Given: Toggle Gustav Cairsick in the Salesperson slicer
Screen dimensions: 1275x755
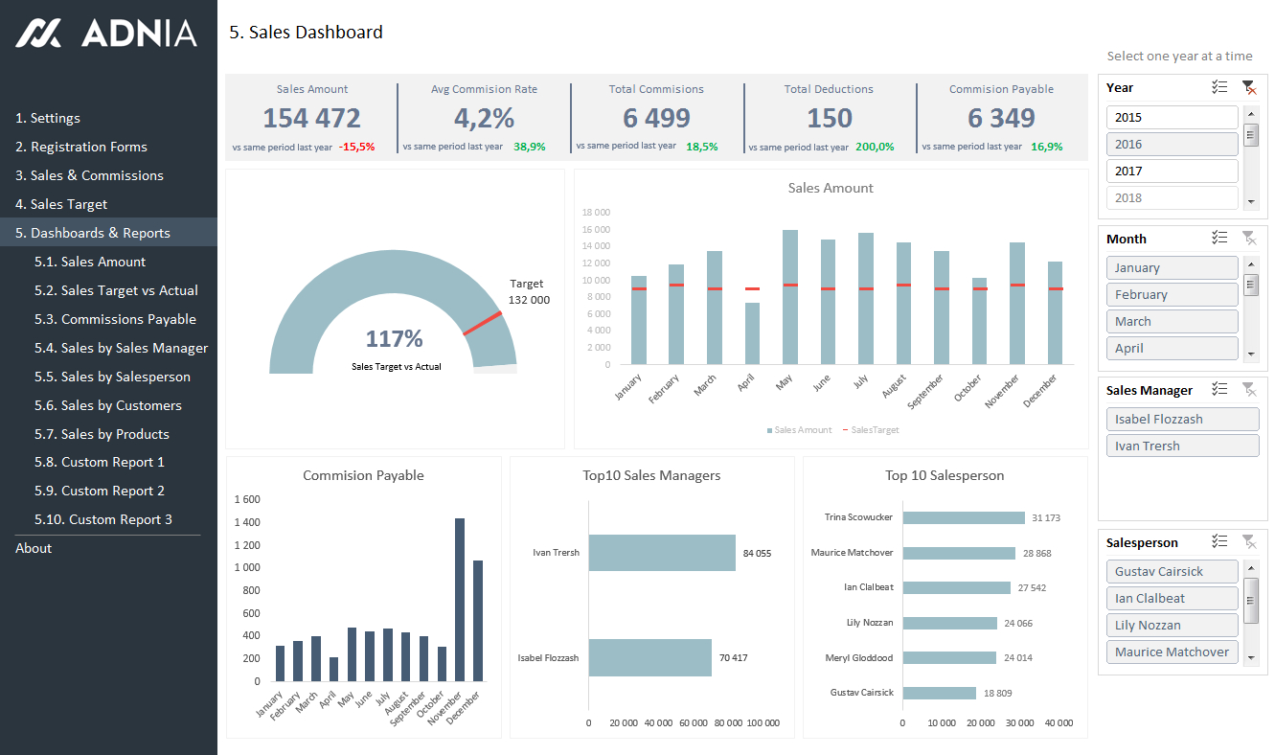Looking at the screenshot, I should tap(1172, 571).
